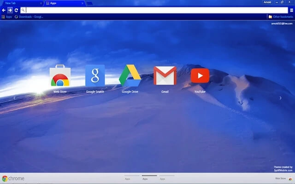Open the Web Store link in the bottom bar
This screenshot has height=184, width=295.
(284, 178)
